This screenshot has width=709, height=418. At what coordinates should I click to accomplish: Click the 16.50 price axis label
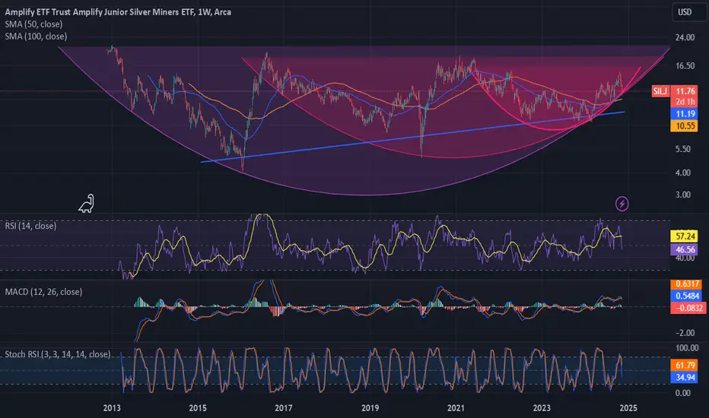(x=685, y=66)
